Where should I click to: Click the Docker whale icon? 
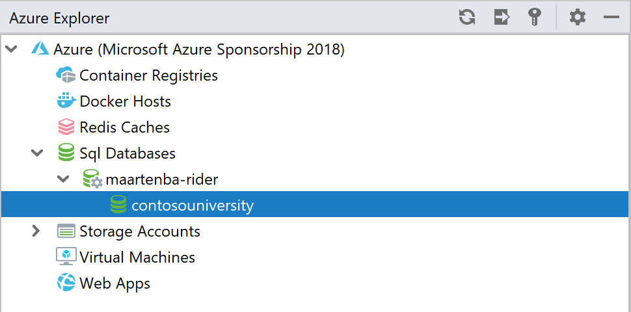(66, 101)
